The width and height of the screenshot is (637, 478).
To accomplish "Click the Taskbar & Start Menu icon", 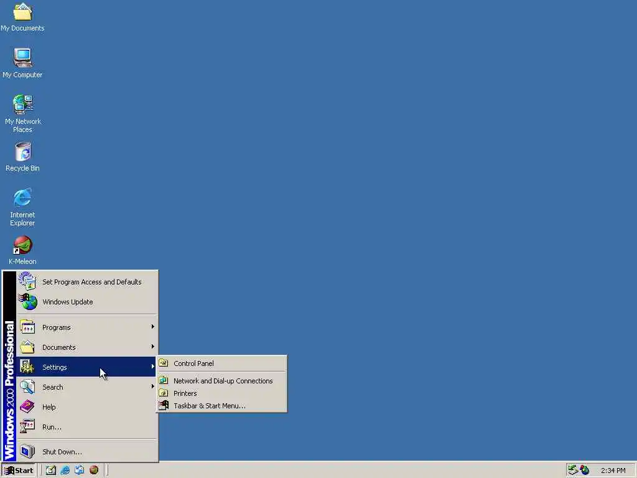I will (x=164, y=405).
